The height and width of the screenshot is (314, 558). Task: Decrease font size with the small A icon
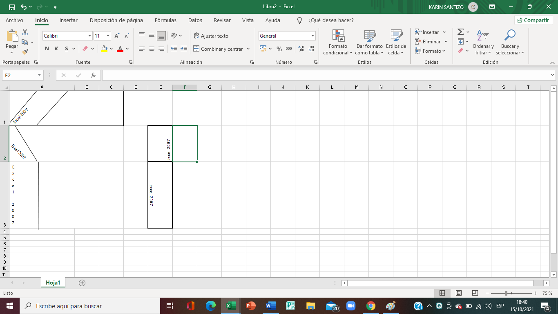coord(127,36)
